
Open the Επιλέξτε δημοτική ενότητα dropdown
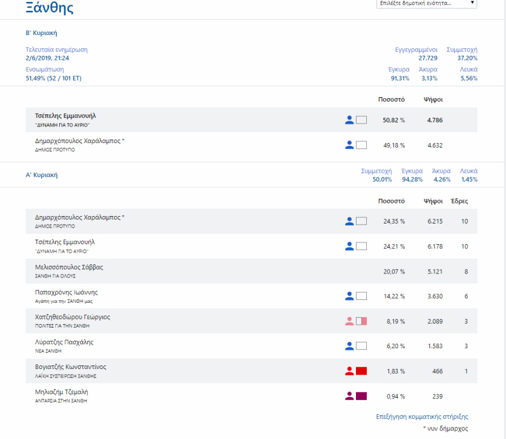click(x=427, y=3)
